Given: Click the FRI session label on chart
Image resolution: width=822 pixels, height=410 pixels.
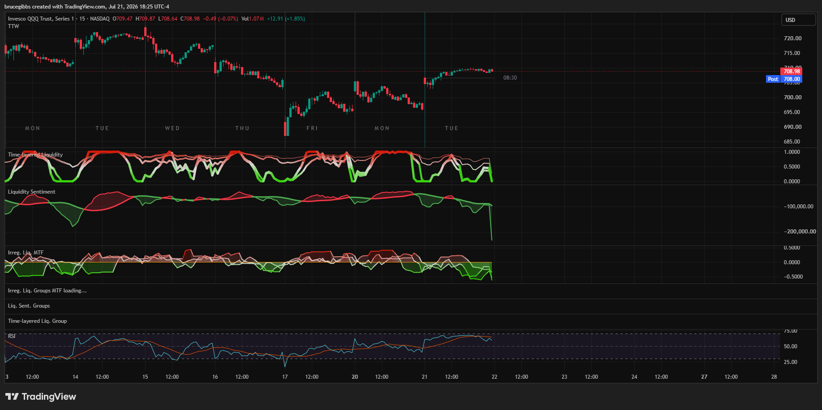Looking at the screenshot, I should point(312,128).
